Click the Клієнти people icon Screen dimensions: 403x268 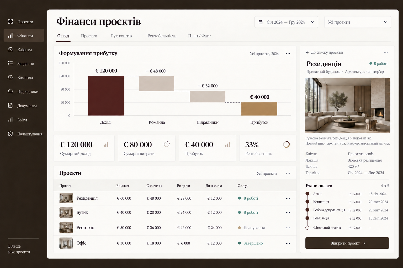point(10,49)
